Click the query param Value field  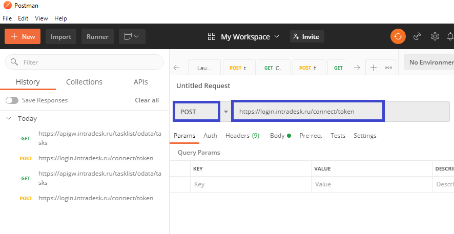tap(372, 184)
